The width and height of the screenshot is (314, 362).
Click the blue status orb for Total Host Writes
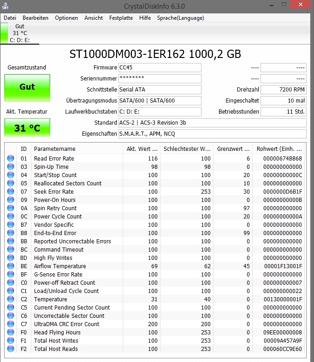point(11,340)
